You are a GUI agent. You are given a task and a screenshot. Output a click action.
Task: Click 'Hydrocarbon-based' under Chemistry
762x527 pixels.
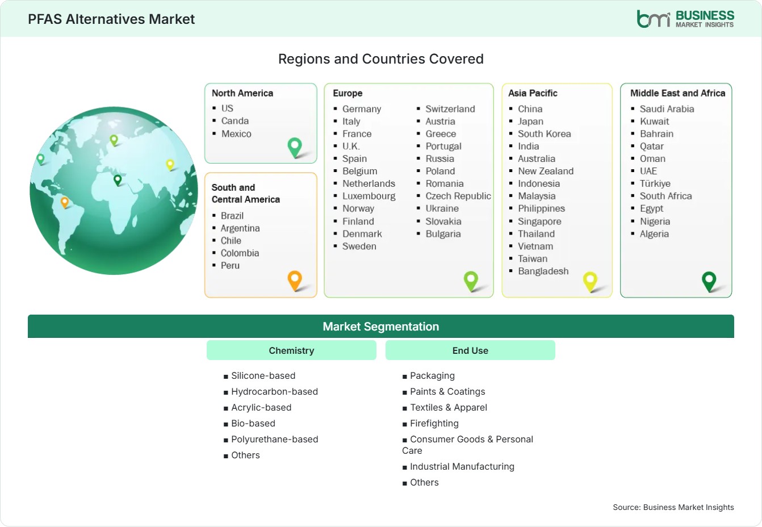[275, 392]
